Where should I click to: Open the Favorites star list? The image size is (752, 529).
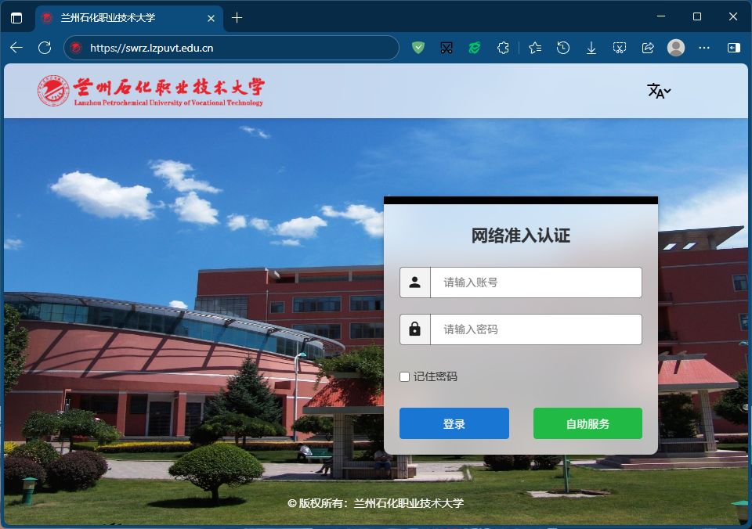click(535, 48)
